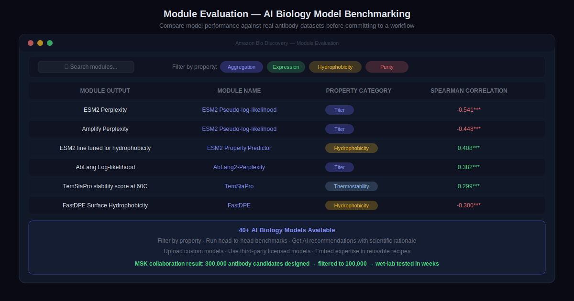Click the yellow minimize window dot
This screenshot has height=301, width=574.
[x=40, y=43]
